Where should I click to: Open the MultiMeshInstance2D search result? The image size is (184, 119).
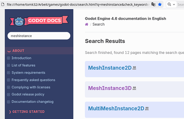point(116,108)
